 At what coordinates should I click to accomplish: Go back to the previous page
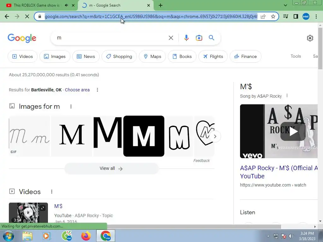point(7,16)
